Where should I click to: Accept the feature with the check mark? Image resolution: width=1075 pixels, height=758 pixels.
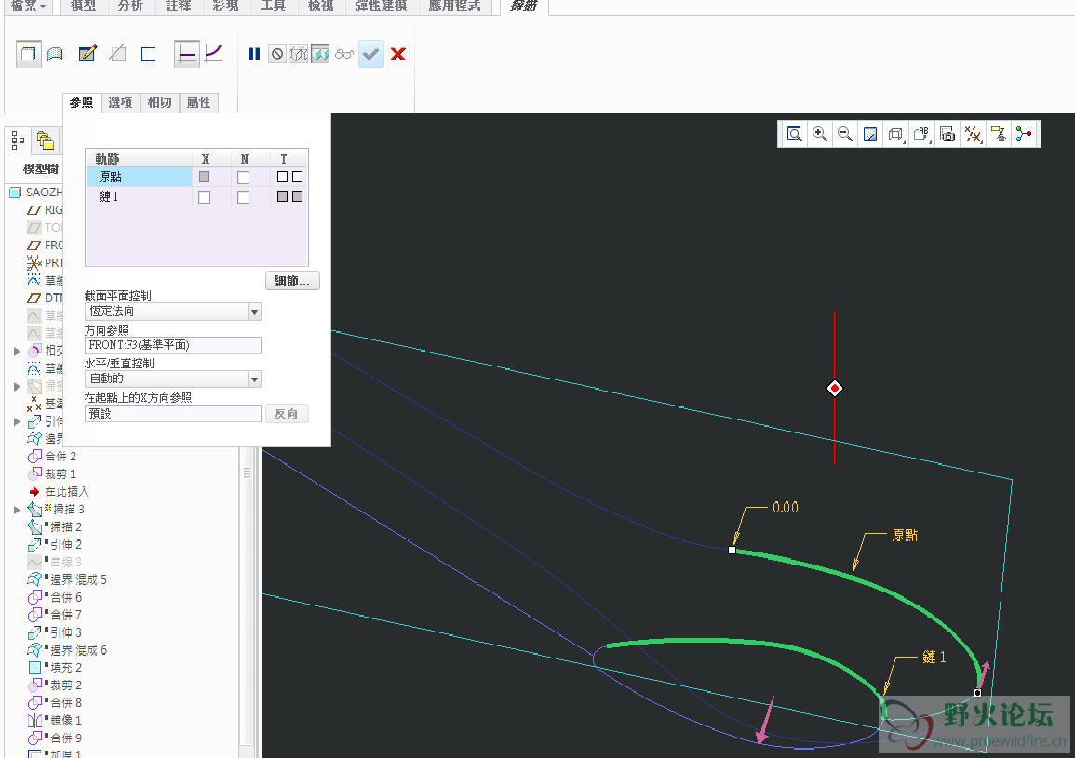click(x=371, y=53)
